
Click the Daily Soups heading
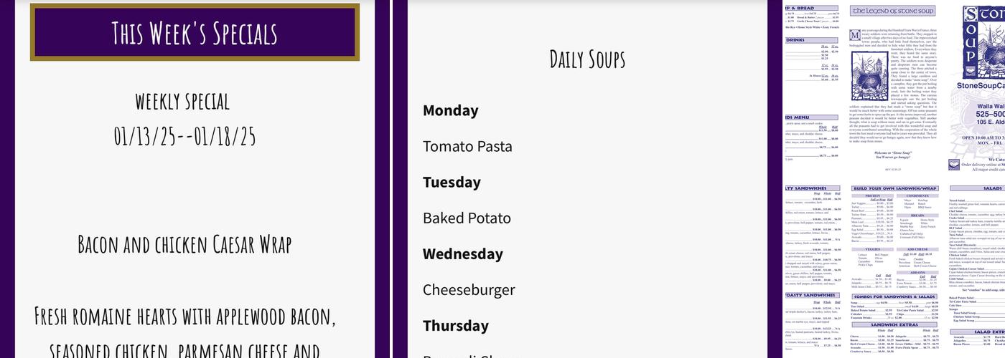[x=587, y=59]
